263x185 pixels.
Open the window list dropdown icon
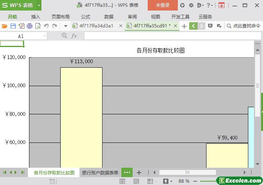[x=219, y=26]
